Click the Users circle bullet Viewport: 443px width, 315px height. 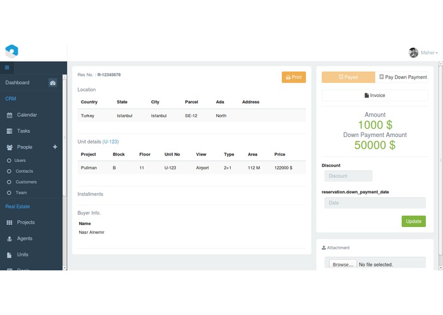(9, 161)
